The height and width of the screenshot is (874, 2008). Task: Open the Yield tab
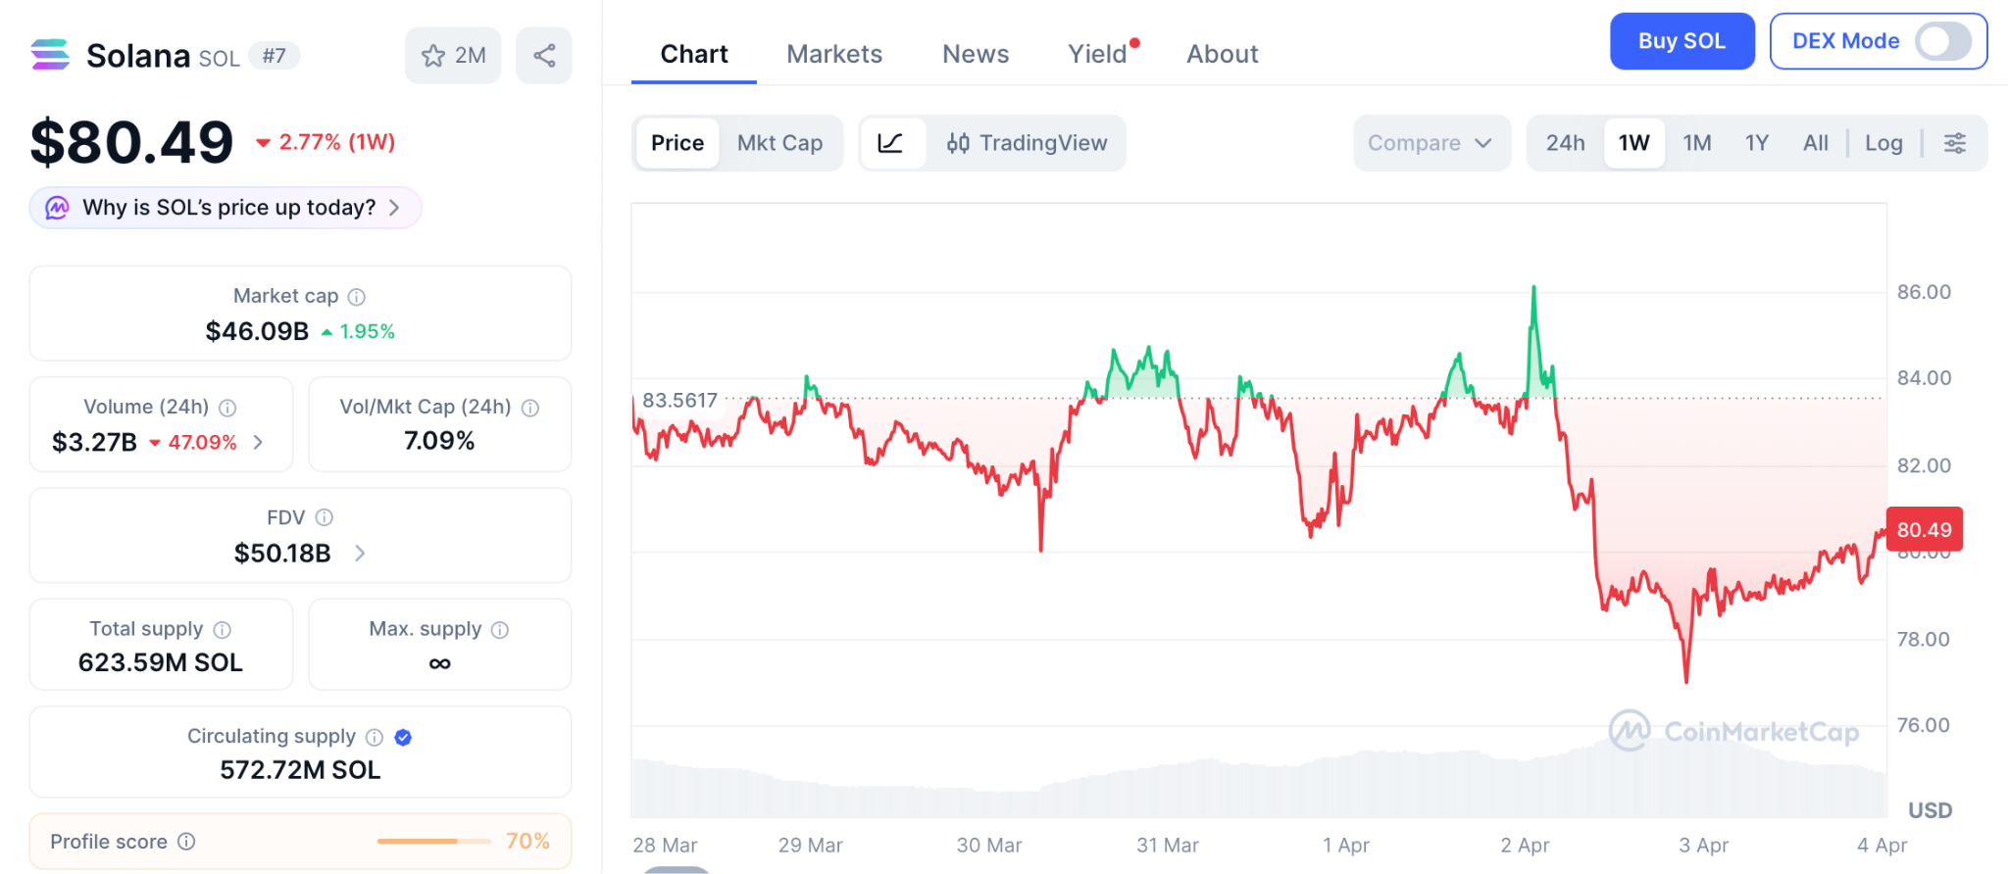click(1097, 54)
